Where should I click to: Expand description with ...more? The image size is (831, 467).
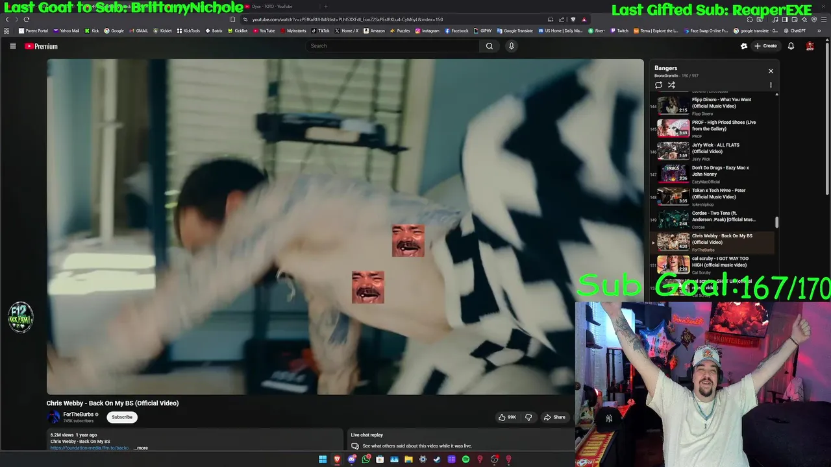tap(141, 448)
